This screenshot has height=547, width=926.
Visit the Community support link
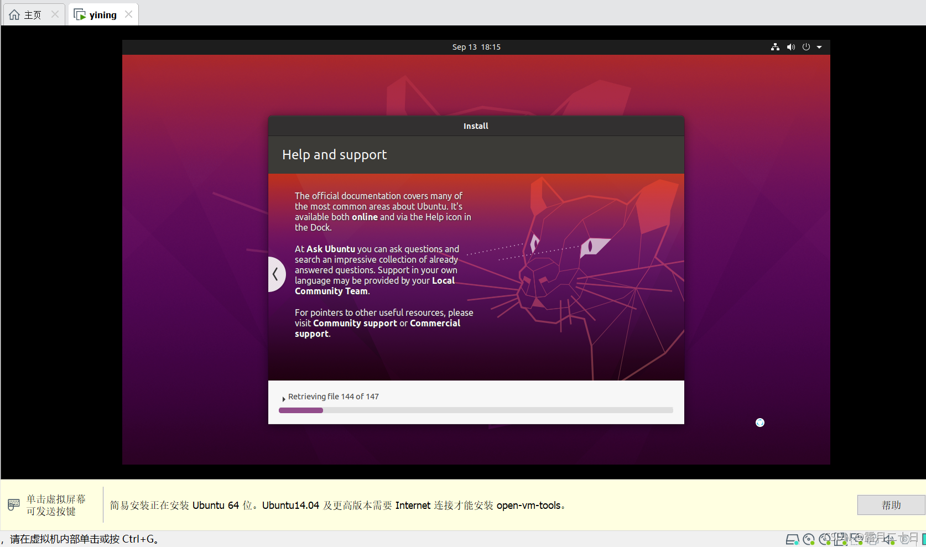tap(355, 323)
